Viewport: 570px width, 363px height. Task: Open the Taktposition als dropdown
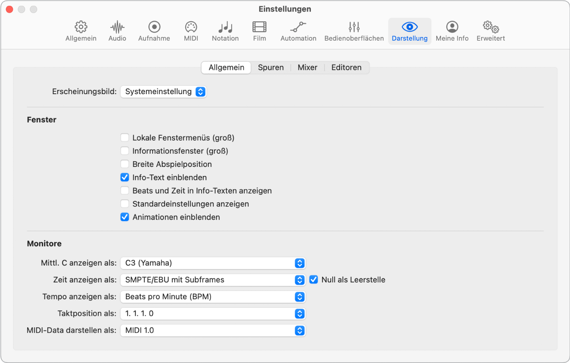tap(213, 314)
